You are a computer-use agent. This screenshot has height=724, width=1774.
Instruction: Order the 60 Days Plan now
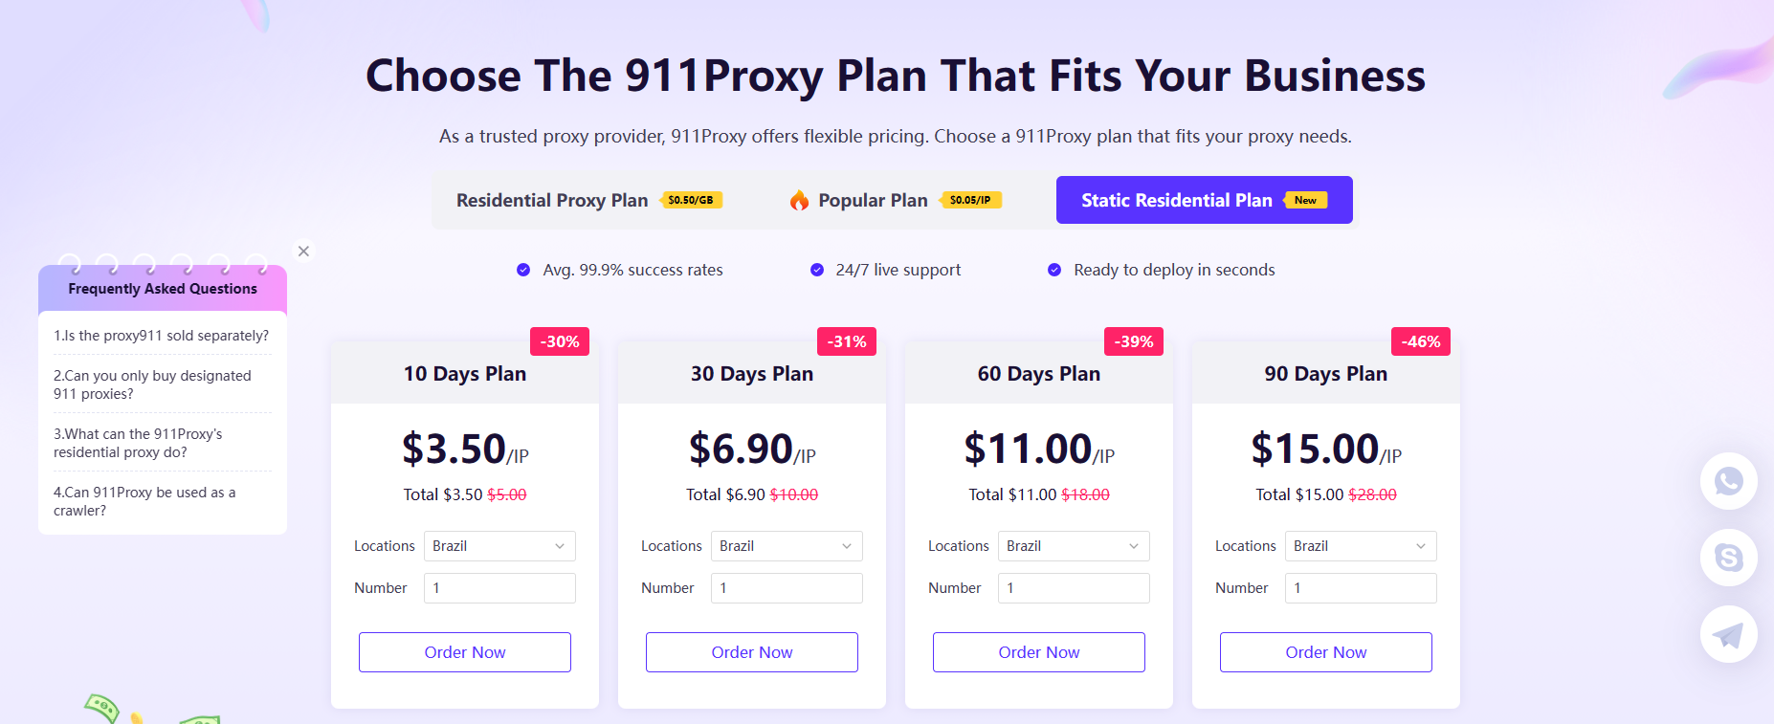1039,652
